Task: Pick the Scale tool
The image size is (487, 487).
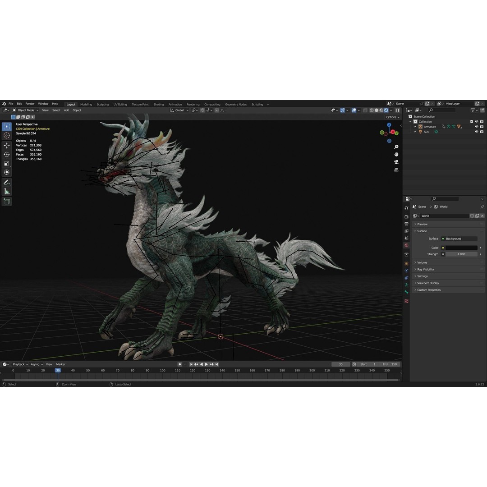Action: coord(7,163)
